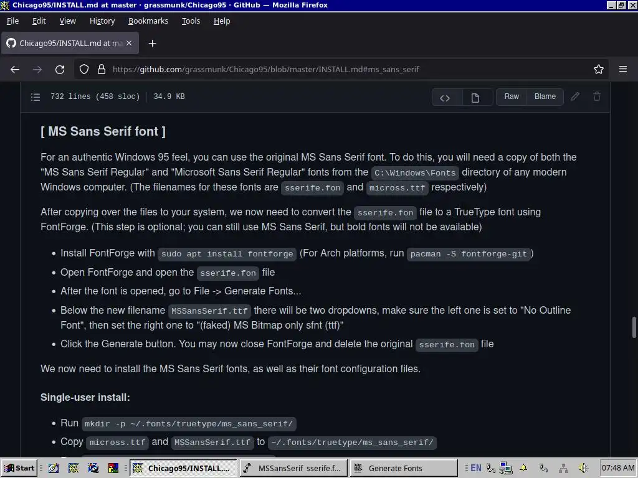This screenshot has width=638, height=478.
Task: Click the greyed forward arrow button
Action: coord(37,70)
